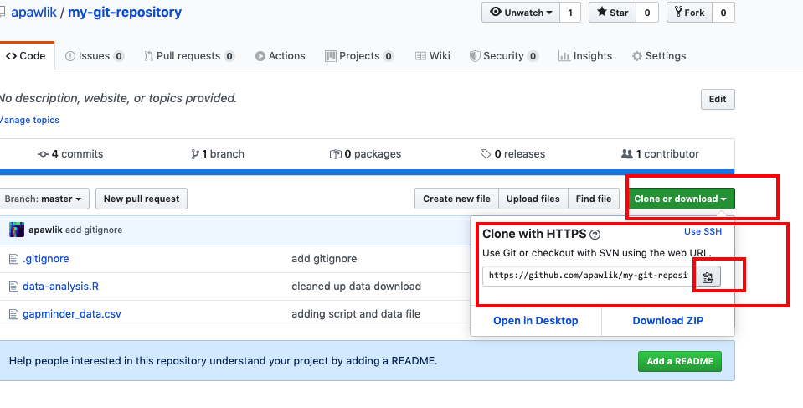
Task: Select the HTTPS clone URL field
Action: (x=589, y=276)
